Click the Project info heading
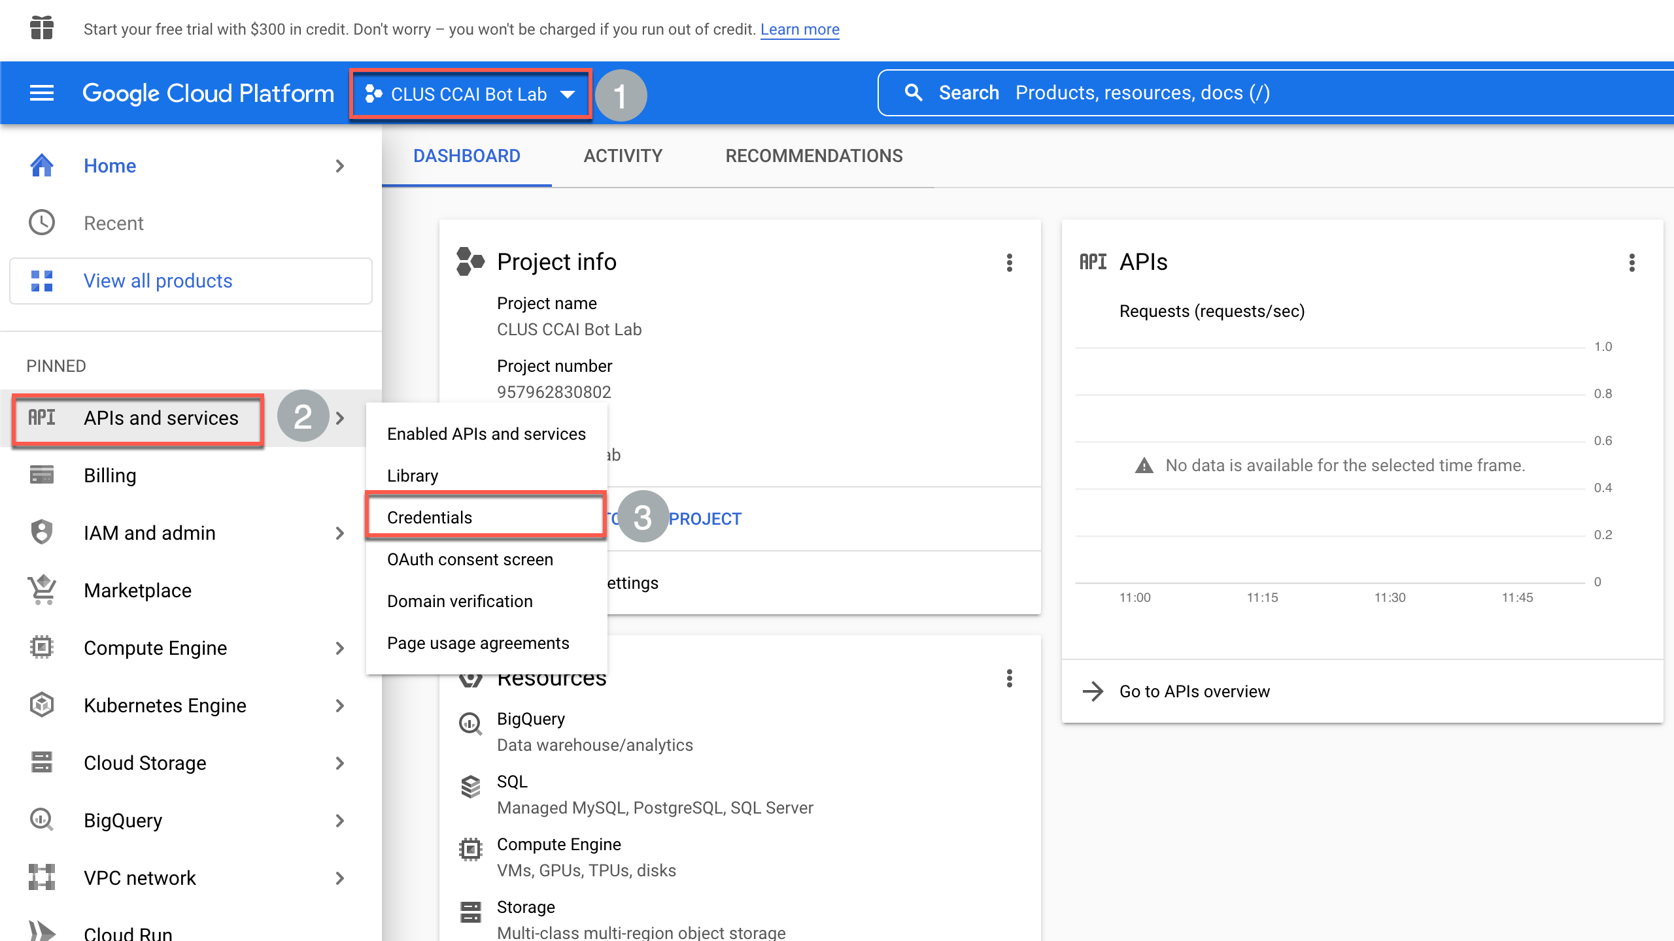 (x=556, y=262)
